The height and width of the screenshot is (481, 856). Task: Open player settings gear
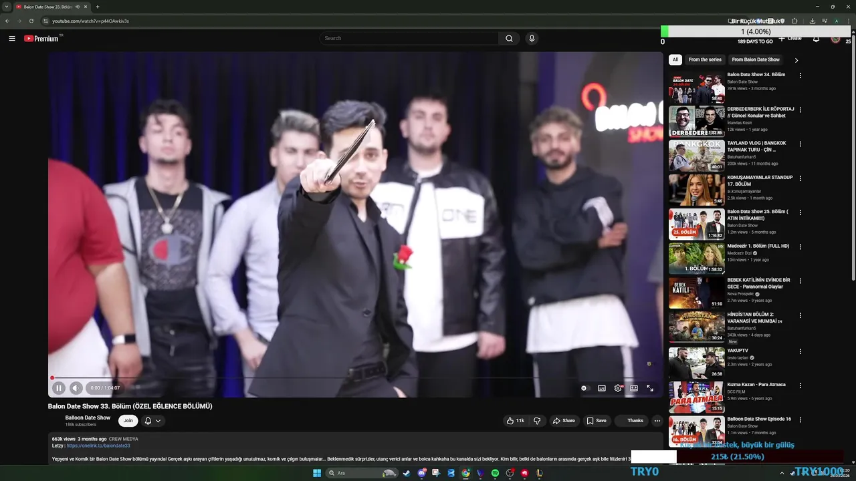[x=618, y=388]
